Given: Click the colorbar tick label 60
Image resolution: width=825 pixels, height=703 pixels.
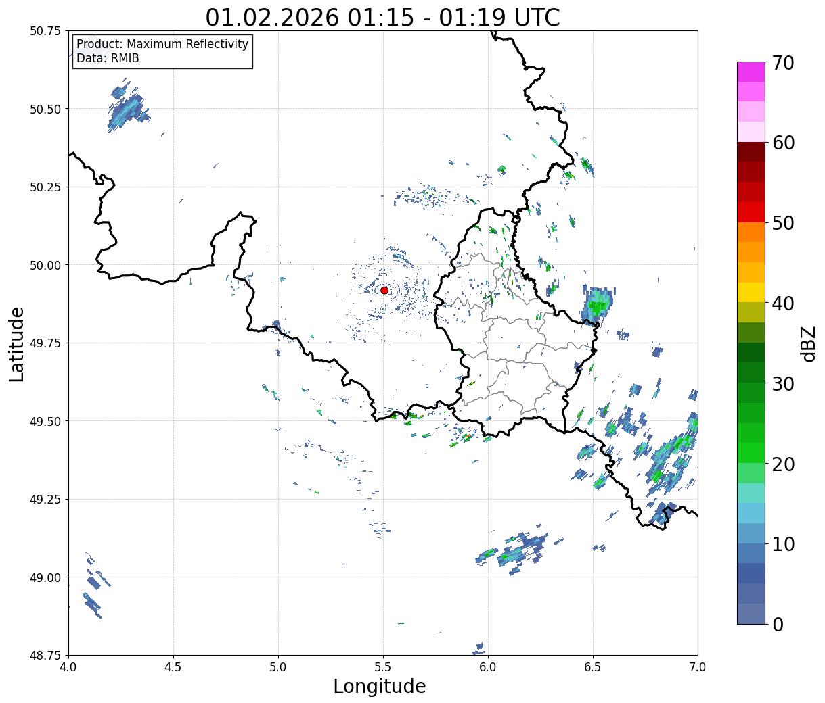Looking at the screenshot, I should pyautogui.click(x=782, y=143).
